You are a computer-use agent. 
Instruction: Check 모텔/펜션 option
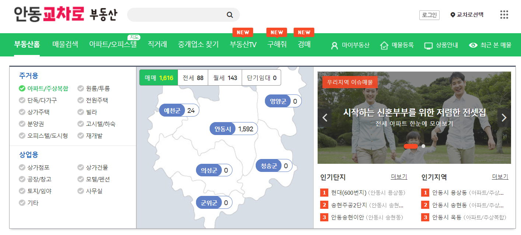pyautogui.click(x=94, y=179)
